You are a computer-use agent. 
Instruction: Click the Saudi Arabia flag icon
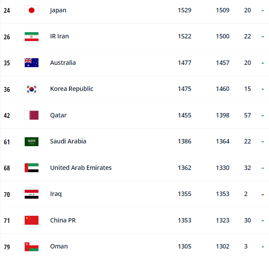pos(31,142)
